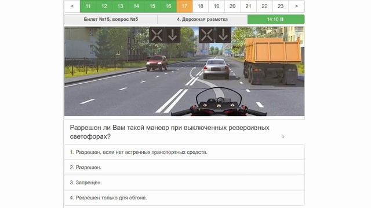Choose answer 2 'Разрешен.'
The image size is (371, 208).
coord(184,168)
